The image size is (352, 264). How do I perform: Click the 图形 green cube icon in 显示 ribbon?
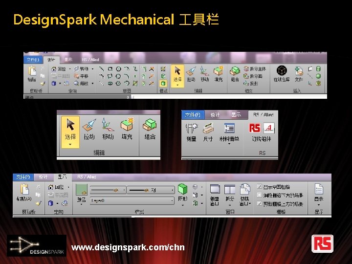(x=182, y=189)
